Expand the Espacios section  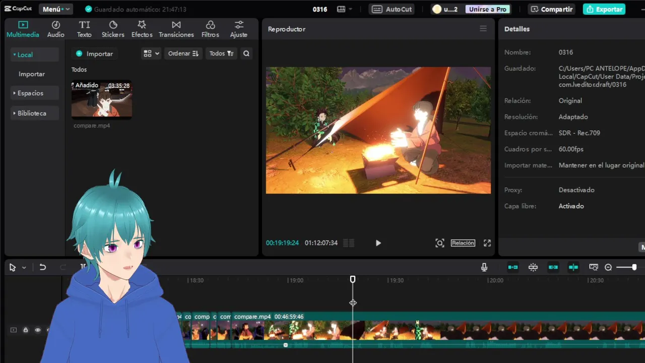[34, 93]
